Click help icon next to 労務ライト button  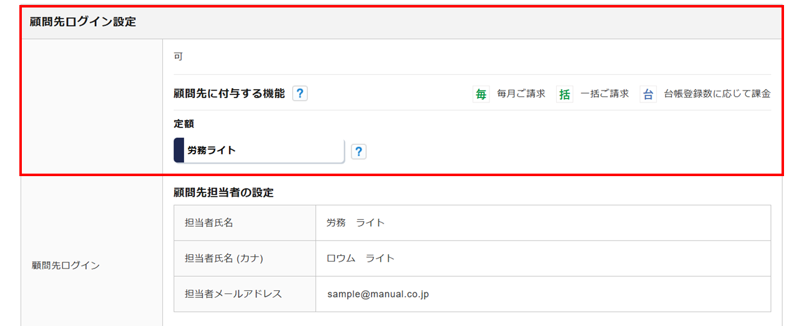358,152
